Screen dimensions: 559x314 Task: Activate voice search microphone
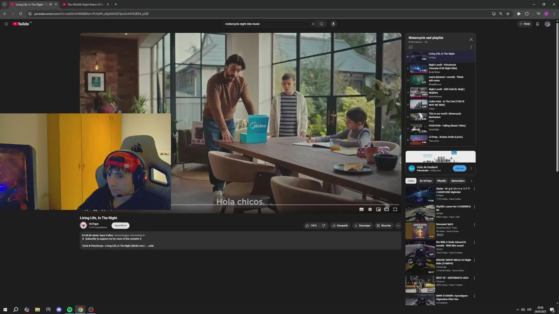pos(333,24)
